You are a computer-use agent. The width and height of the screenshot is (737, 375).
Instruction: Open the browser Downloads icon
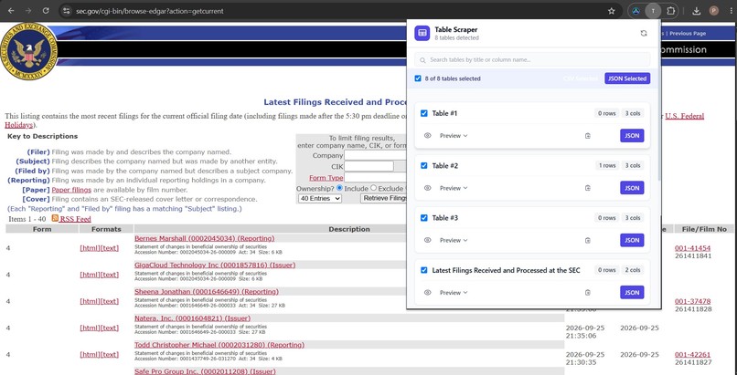697,11
